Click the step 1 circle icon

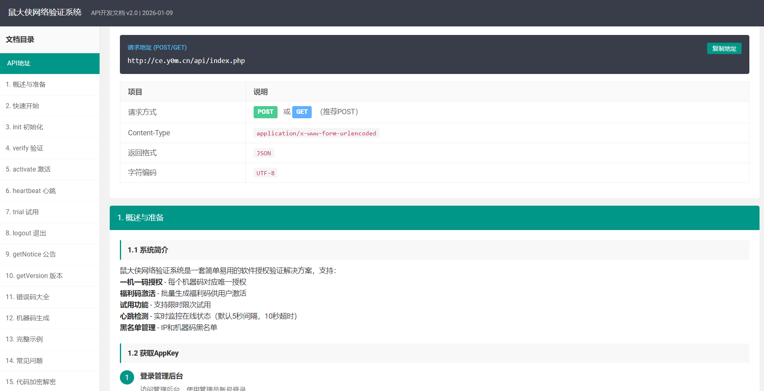coord(127,377)
